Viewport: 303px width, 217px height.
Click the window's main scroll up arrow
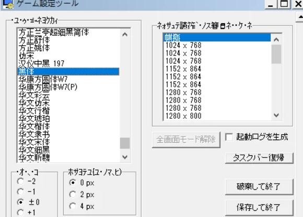300,17
